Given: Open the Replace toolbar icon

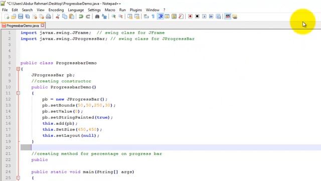Looking at the screenshot, I should coord(104,17).
